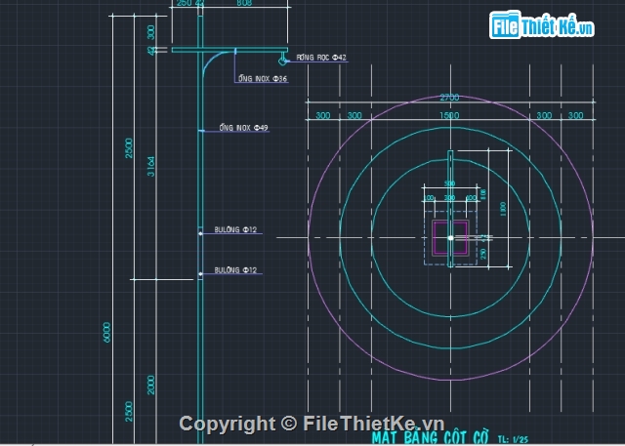
Task: Pick the RÒNG RỌC Φ42 pulley label
Action: [x=321, y=58]
